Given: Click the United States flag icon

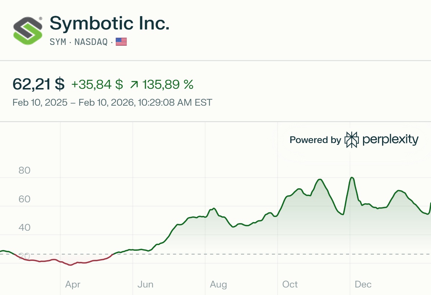Looking at the screenshot, I should (x=121, y=42).
